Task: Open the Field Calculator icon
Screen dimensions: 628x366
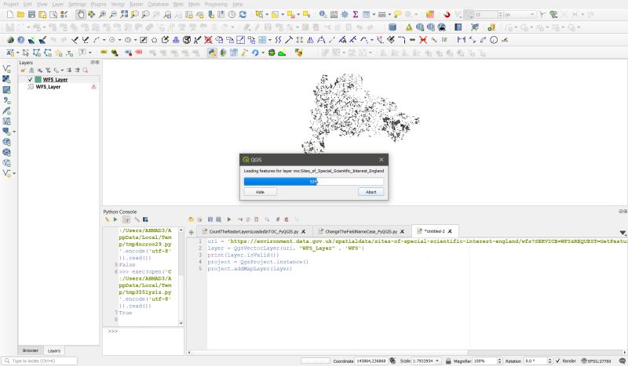Action: [x=334, y=14]
